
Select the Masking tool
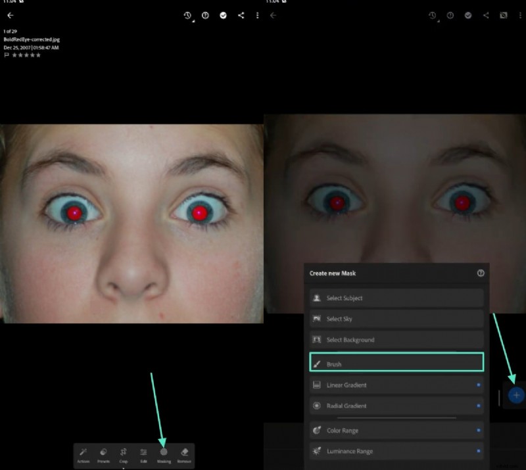pos(163,454)
